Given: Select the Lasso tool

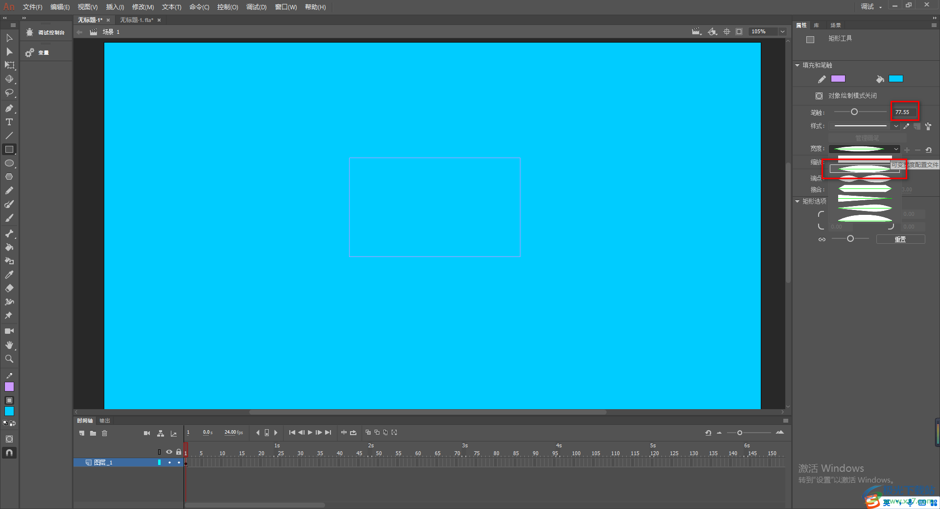Looking at the screenshot, I should click(x=9, y=93).
